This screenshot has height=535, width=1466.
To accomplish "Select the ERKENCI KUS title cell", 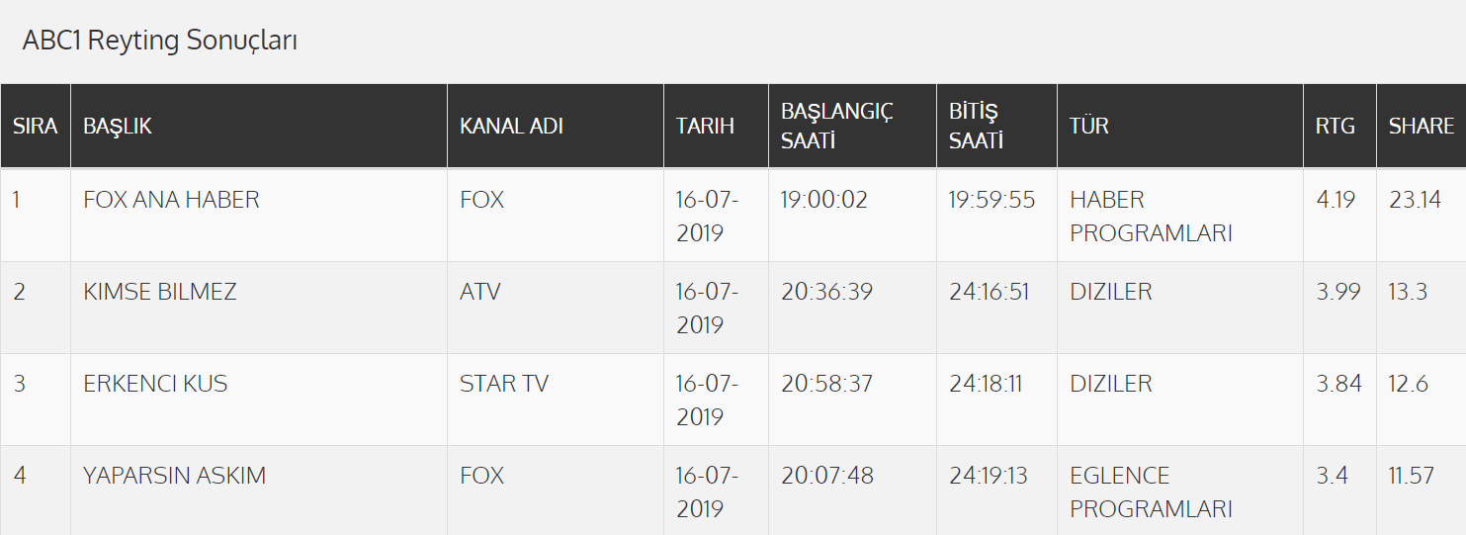I will (x=155, y=384).
